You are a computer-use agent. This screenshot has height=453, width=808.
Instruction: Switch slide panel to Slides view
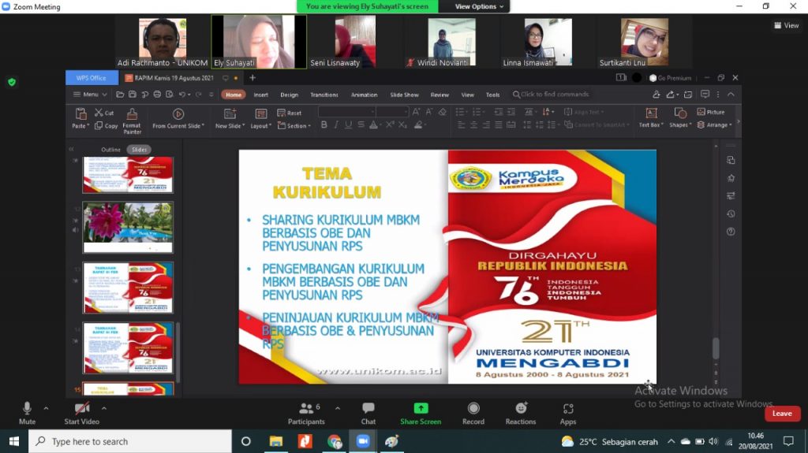(x=139, y=149)
